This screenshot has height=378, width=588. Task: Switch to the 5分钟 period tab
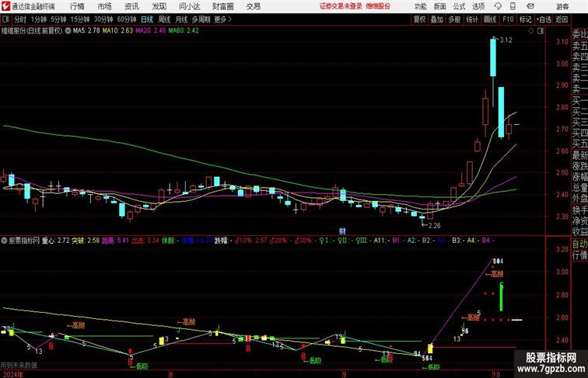(x=58, y=19)
